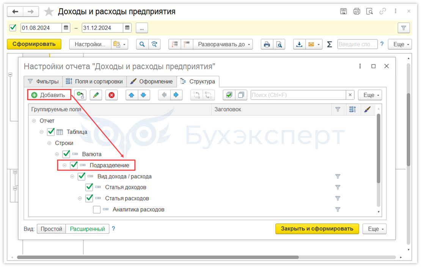Move grouping up with blue up arrow

click(132, 95)
